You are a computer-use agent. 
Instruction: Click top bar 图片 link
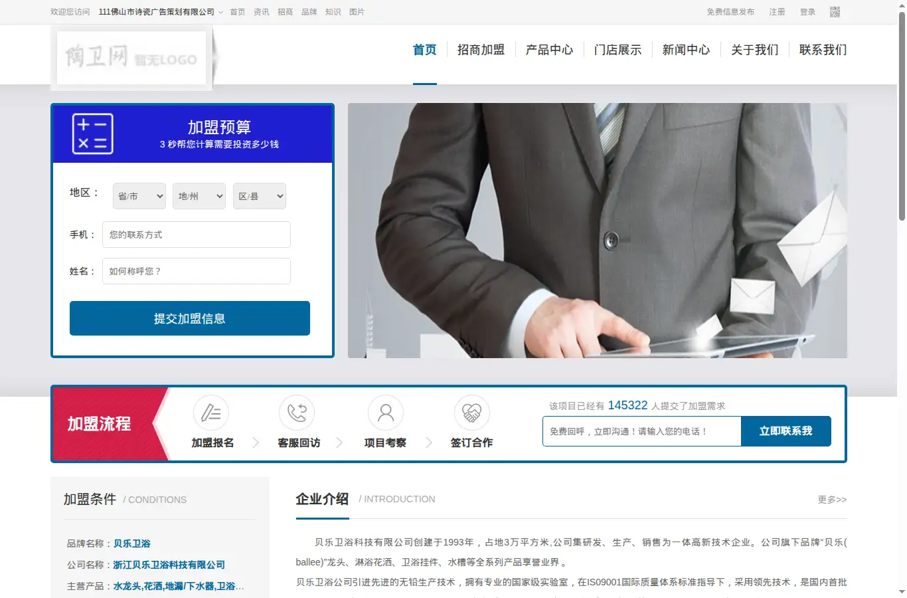tap(357, 12)
